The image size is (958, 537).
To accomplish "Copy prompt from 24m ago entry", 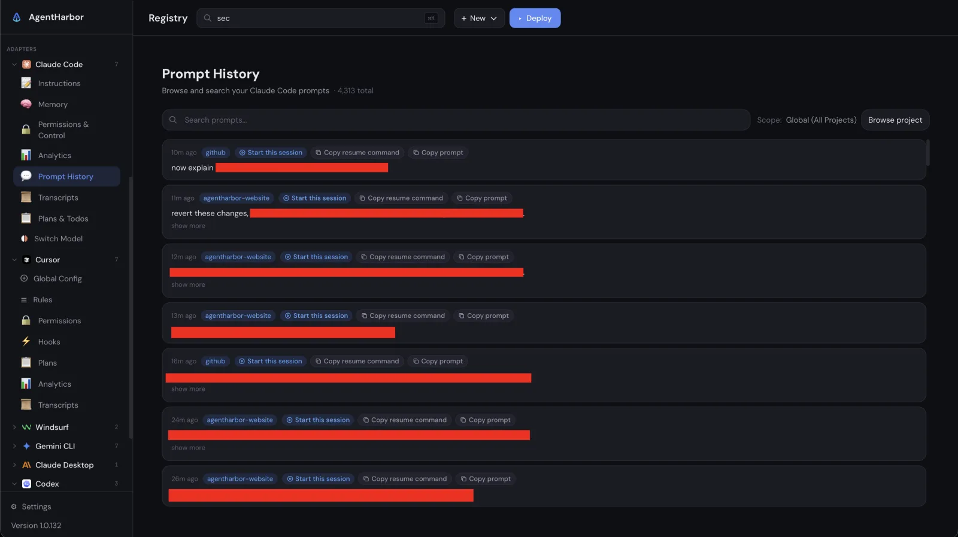I will (485, 420).
